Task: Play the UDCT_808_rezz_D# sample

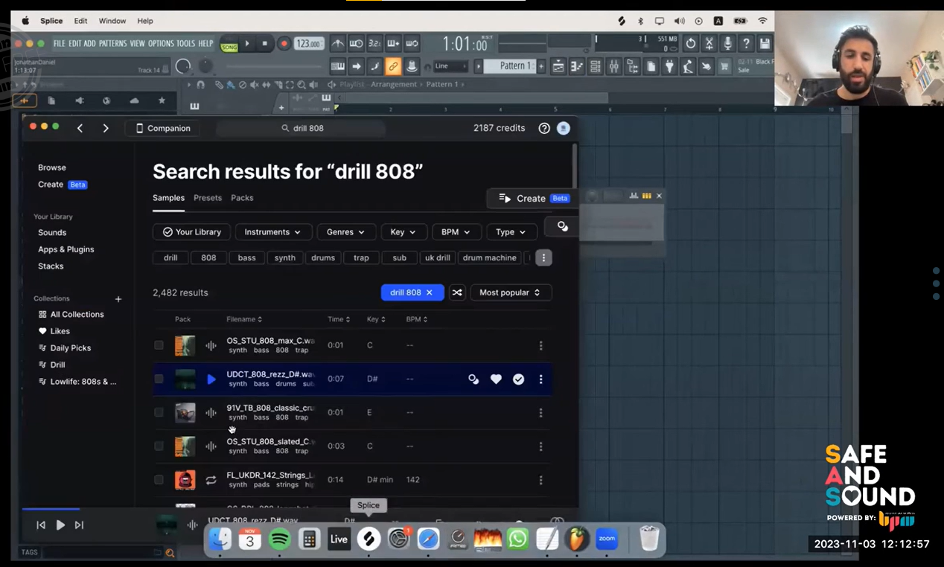Action: (211, 379)
